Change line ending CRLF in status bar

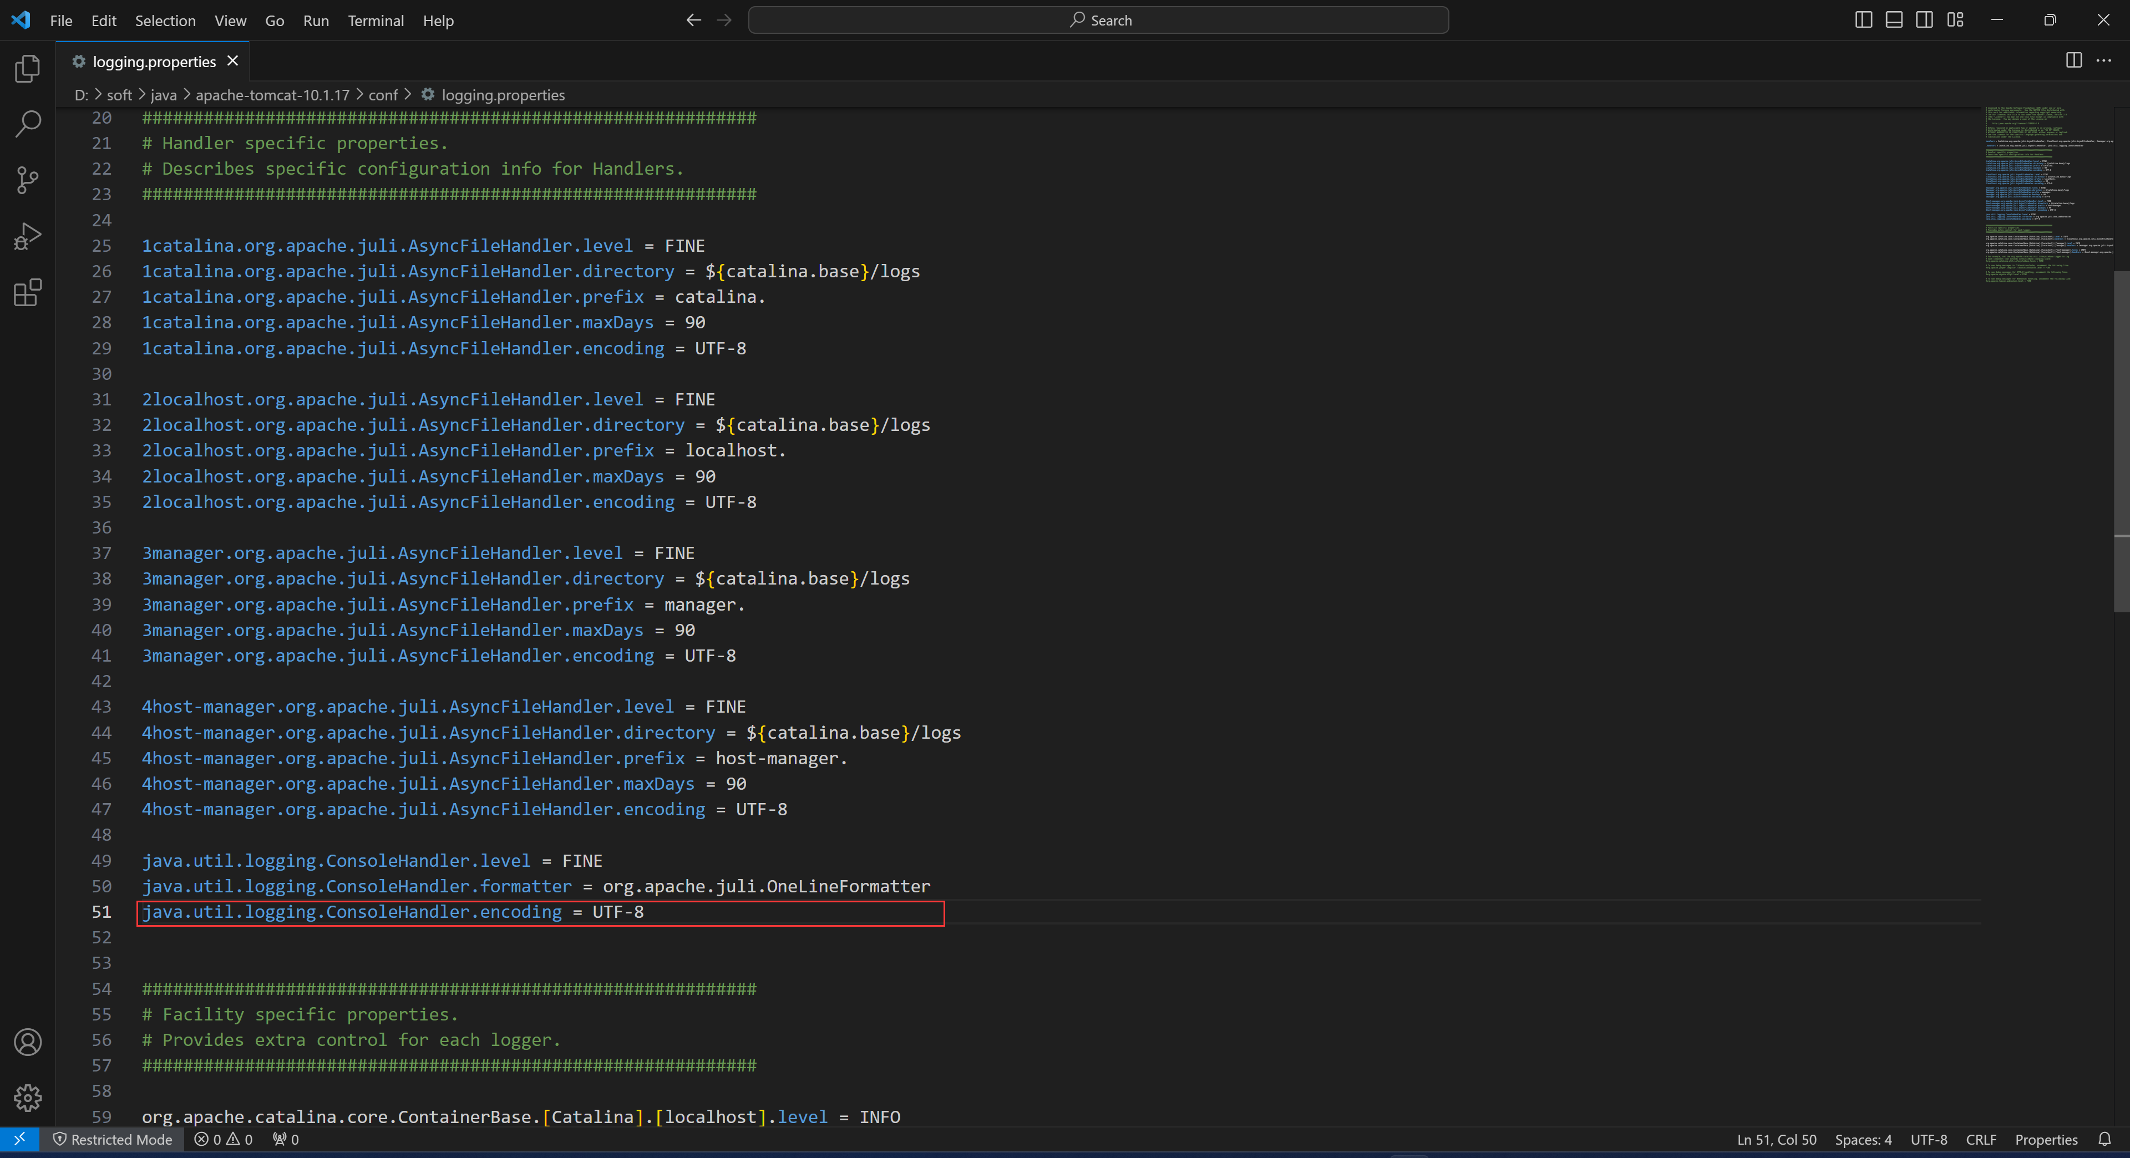(x=1980, y=1139)
